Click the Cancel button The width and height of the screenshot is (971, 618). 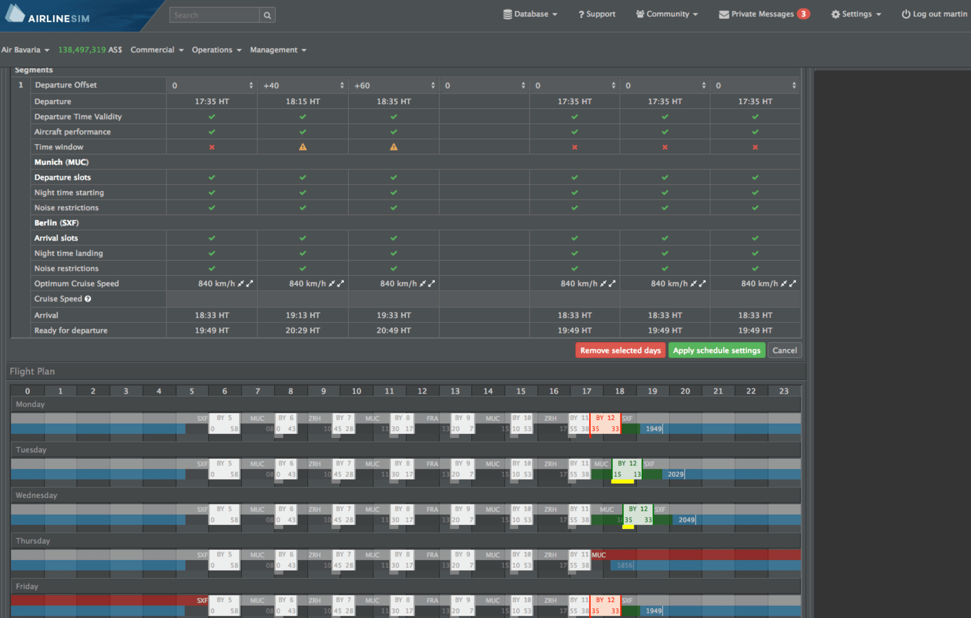784,350
